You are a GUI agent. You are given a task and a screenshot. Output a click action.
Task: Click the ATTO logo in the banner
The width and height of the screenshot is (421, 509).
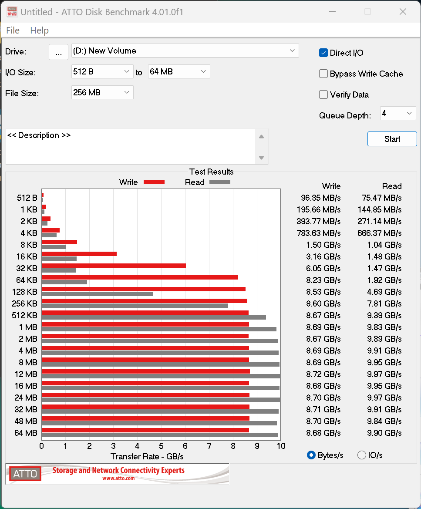click(25, 474)
